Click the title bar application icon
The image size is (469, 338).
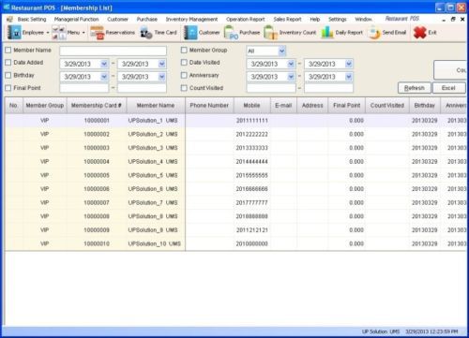[7, 7]
